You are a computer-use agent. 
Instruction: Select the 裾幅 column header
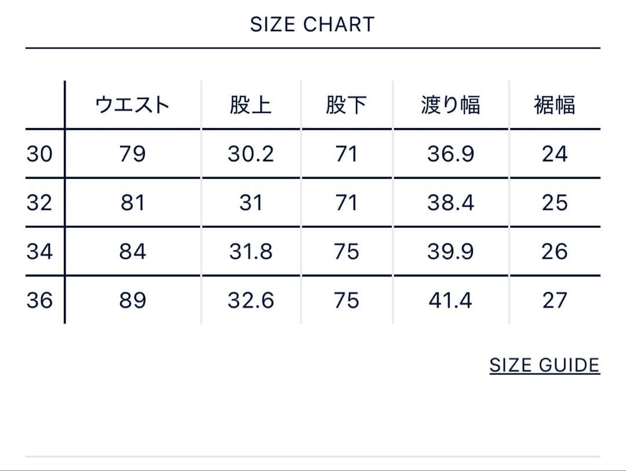click(x=554, y=105)
